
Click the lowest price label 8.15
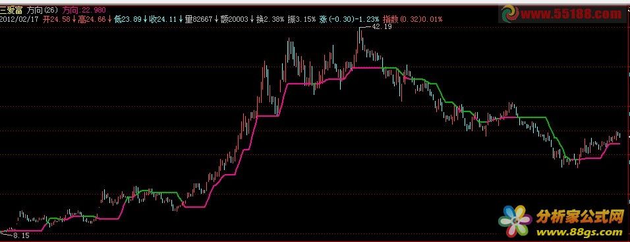[x=21, y=235]
